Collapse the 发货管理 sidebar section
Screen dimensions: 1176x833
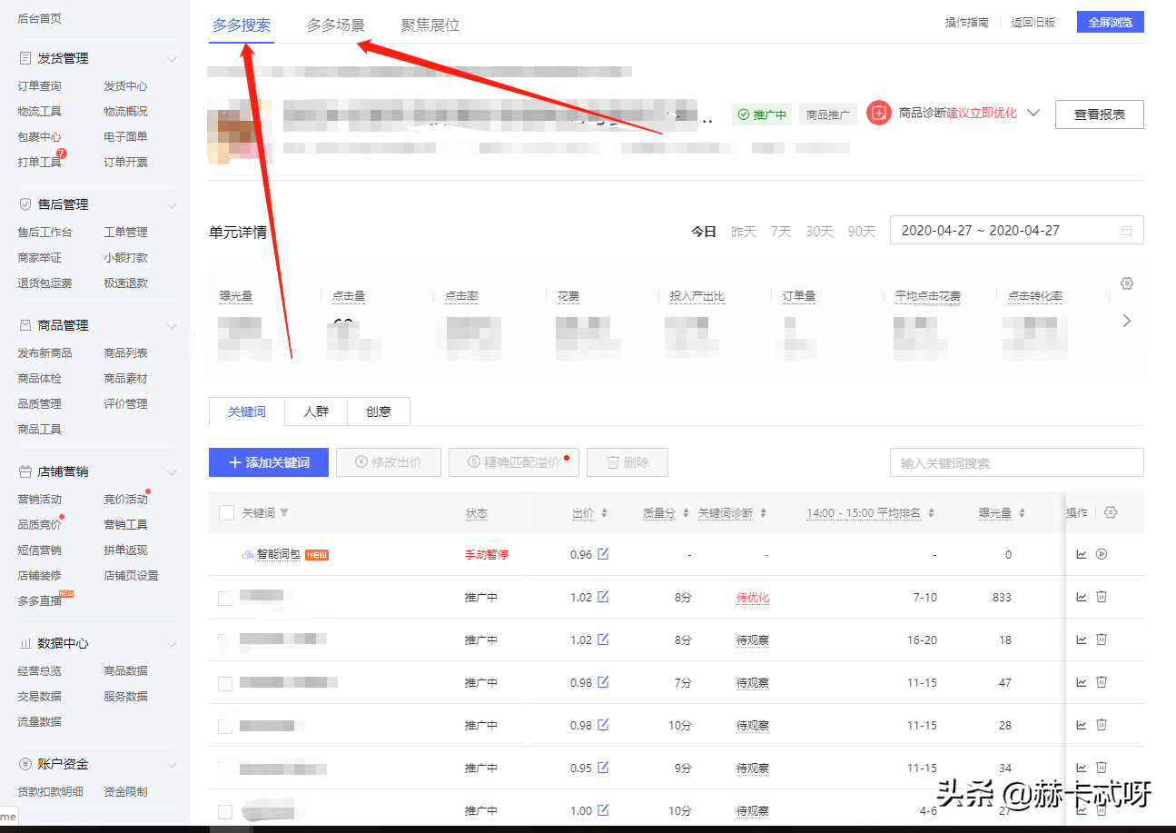(x=172, y=59)
